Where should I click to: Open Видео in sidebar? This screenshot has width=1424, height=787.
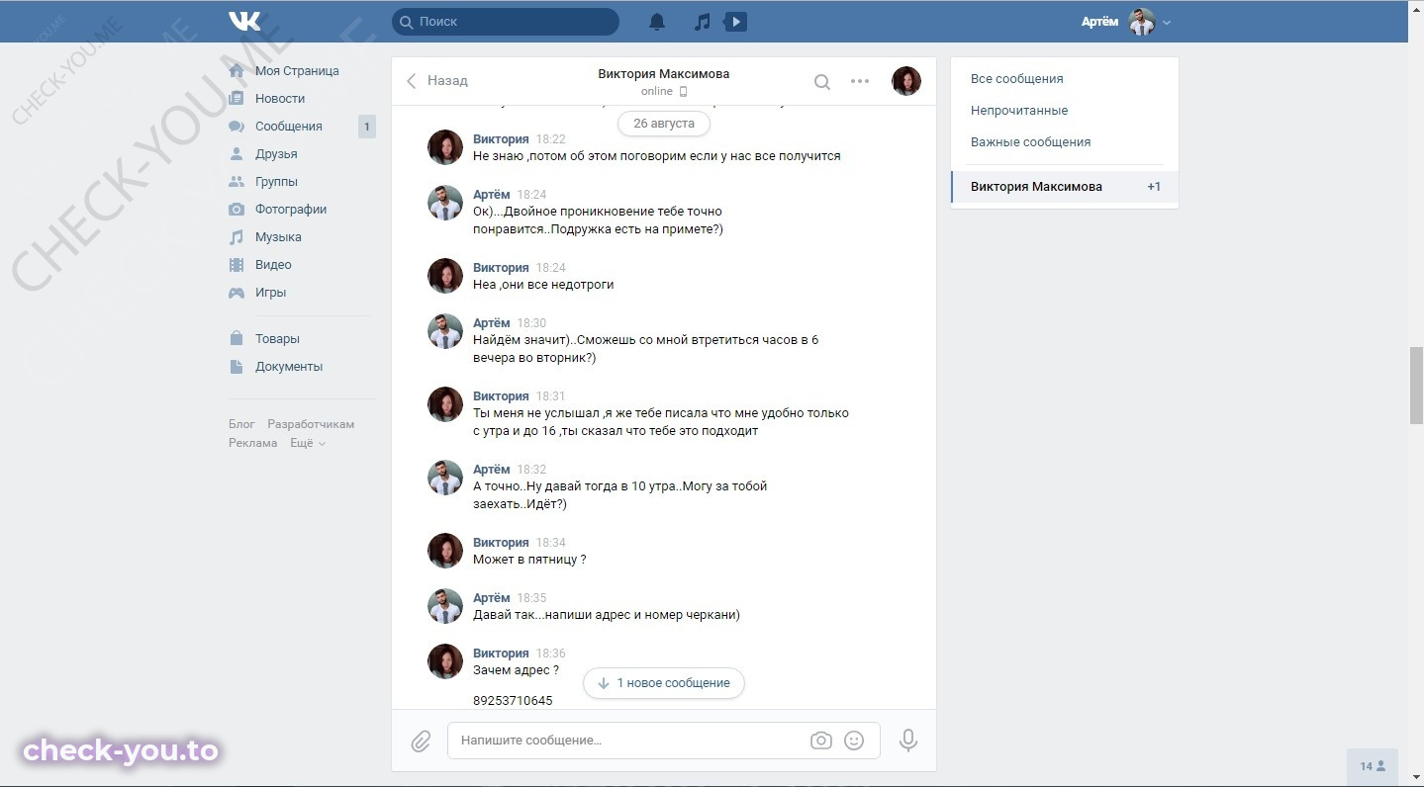coord(273,265)
